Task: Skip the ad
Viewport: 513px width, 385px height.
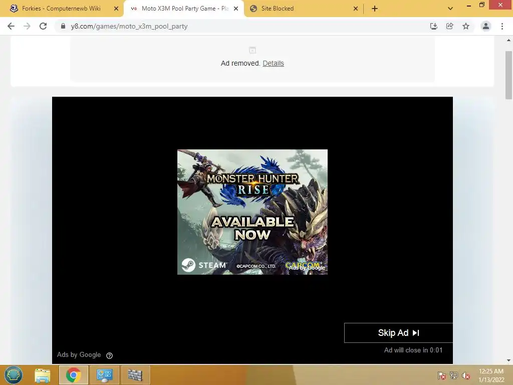Action: pyautogui.click(x=398, y=333)
